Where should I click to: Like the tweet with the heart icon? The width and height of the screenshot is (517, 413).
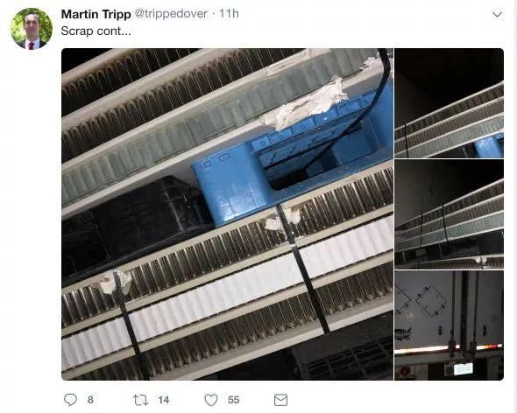211,400
